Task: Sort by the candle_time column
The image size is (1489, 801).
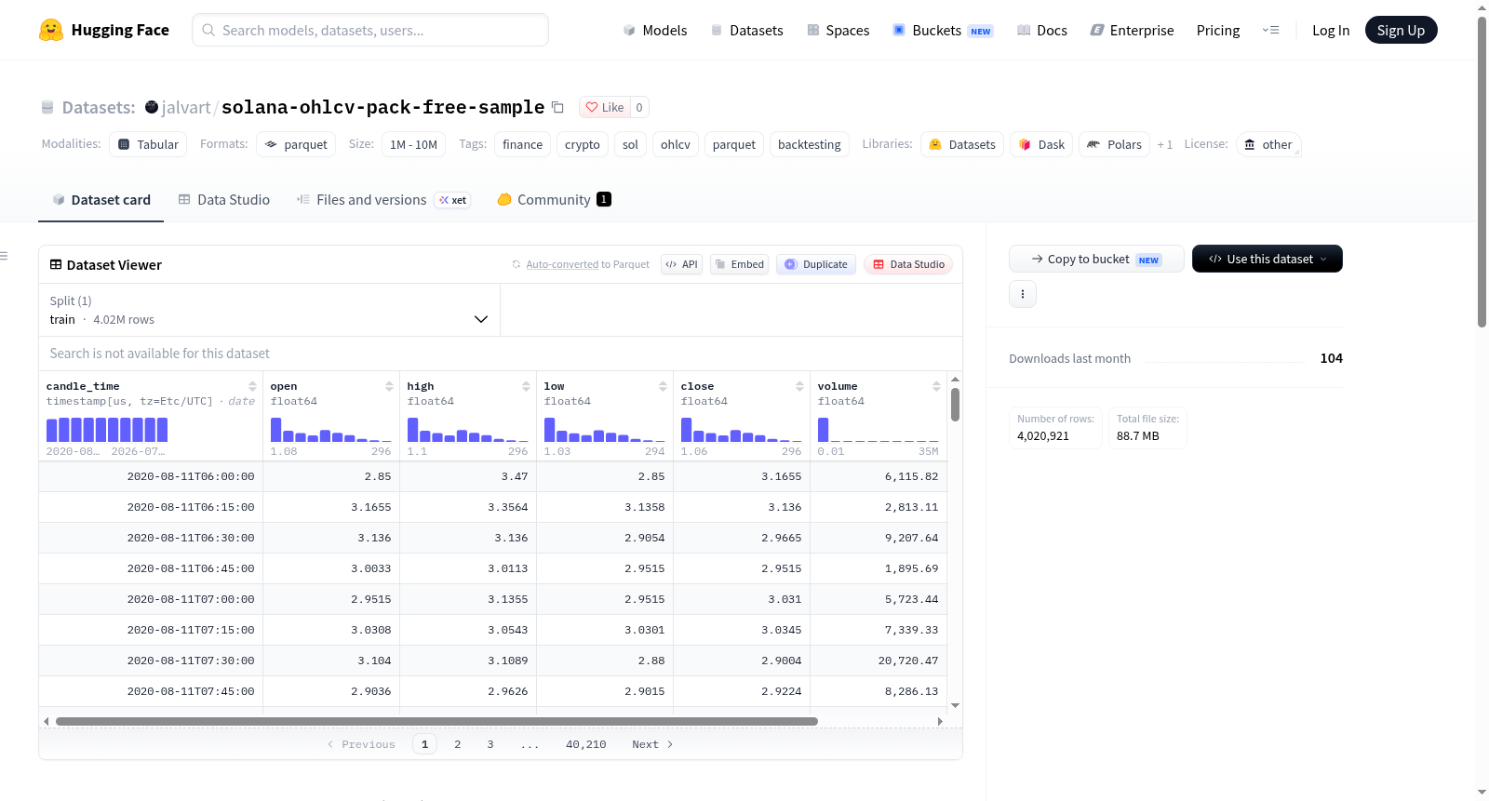Action: (x=252, y=386)
